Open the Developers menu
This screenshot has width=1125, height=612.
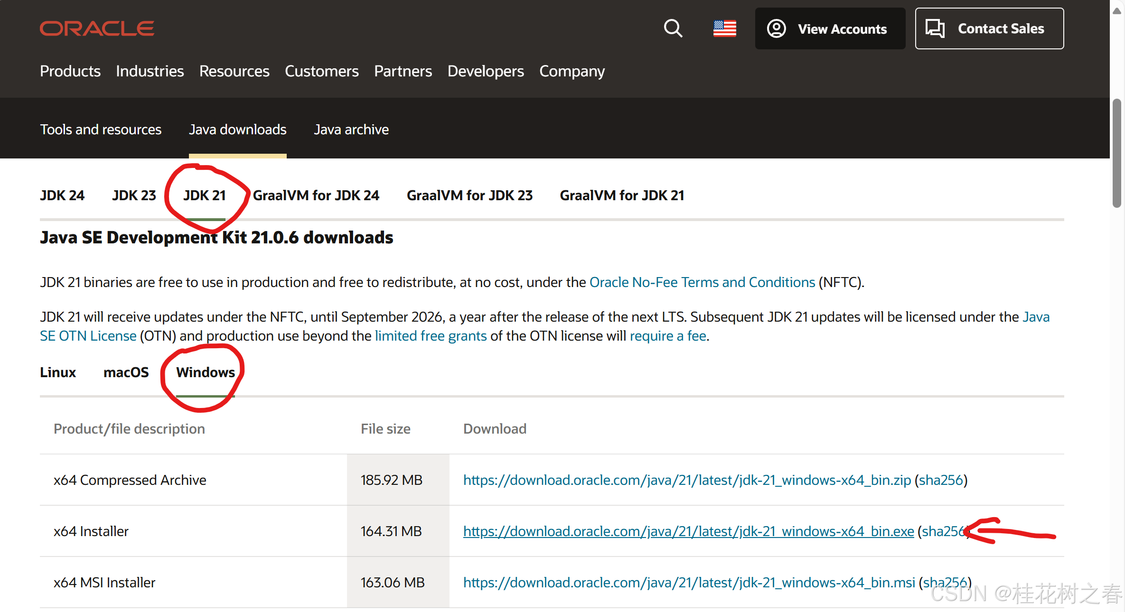[486, 71]
